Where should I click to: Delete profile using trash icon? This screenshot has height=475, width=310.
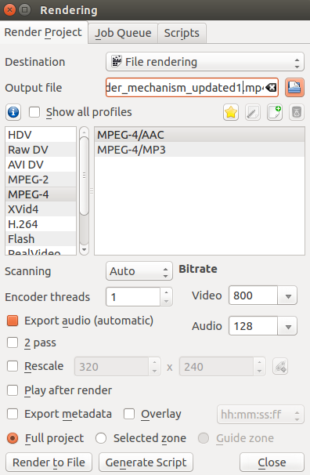[297, 112]
